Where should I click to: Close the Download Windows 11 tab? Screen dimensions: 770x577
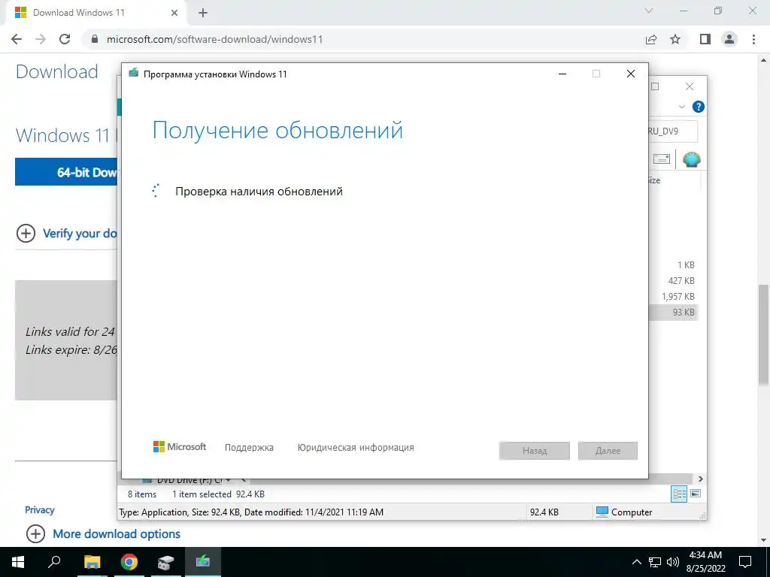click(174, 13)
